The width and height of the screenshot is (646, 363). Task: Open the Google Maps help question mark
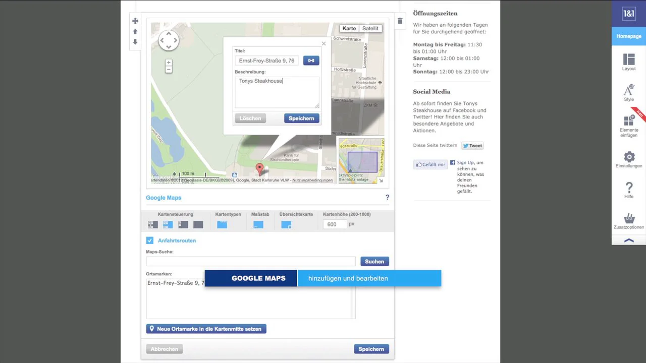click(387, 198)
